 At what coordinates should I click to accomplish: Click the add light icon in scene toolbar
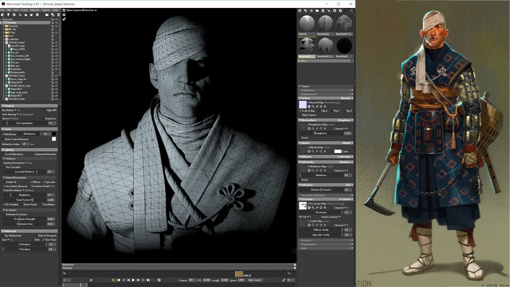pos(8,15)
